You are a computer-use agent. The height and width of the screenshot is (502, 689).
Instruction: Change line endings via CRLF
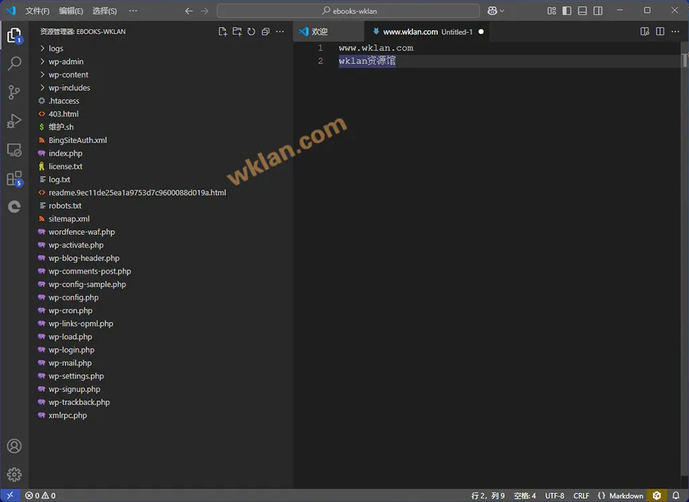(x=581, y=495)
